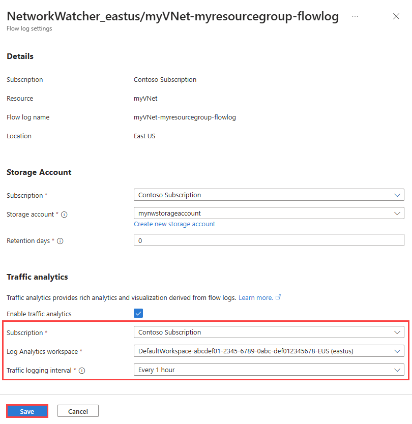412x424 pixels.
Task: Click the Log Analytics workspace dropdown arrow
Action: coord(397,351)
